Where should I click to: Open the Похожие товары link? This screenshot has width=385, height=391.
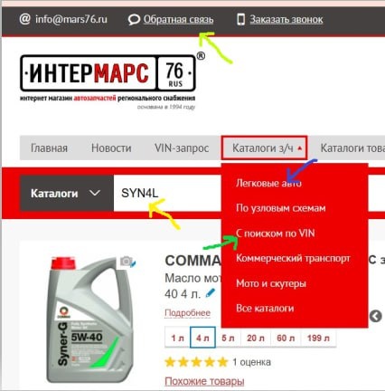click(x=204, y=381)
